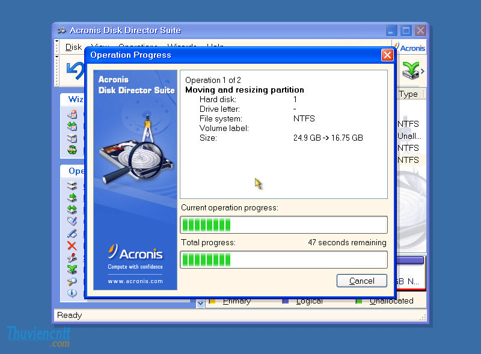Minimize the Acronis Disk Director window

[x=391, y=31]
